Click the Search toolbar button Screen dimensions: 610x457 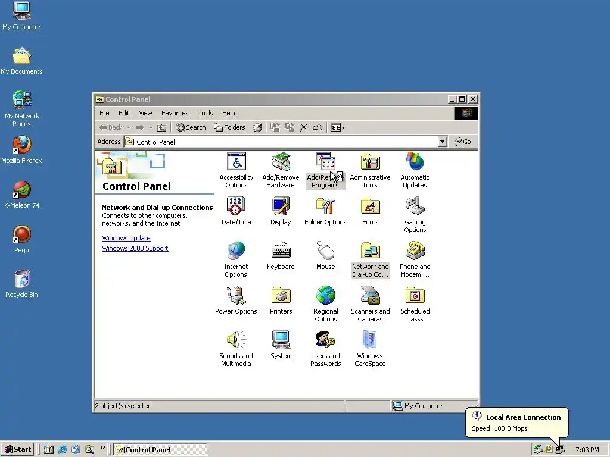[x=191, y=127]
